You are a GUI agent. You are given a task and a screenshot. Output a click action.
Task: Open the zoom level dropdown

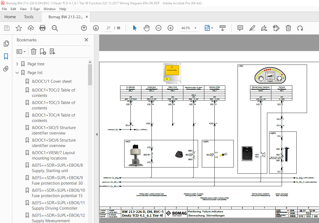point(196,28)
